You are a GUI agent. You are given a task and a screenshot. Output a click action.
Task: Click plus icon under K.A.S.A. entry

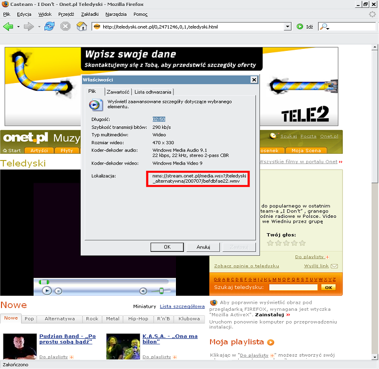pos(175,357)
